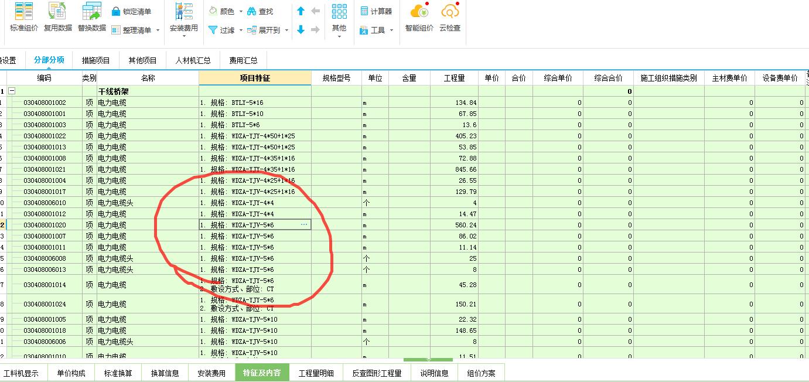The width and height of the screenshot is (809, 382).
Task: Move item down with the blue down arrow
Action: click(301, 30)
